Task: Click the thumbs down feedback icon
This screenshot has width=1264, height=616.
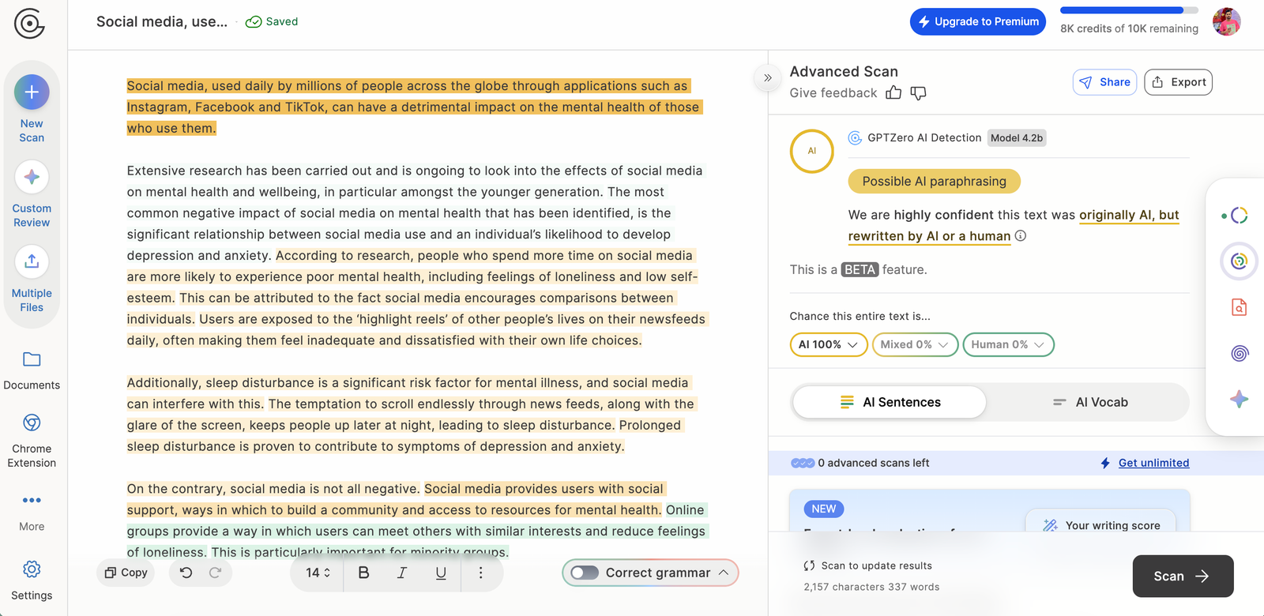Action: pos(918,93)
